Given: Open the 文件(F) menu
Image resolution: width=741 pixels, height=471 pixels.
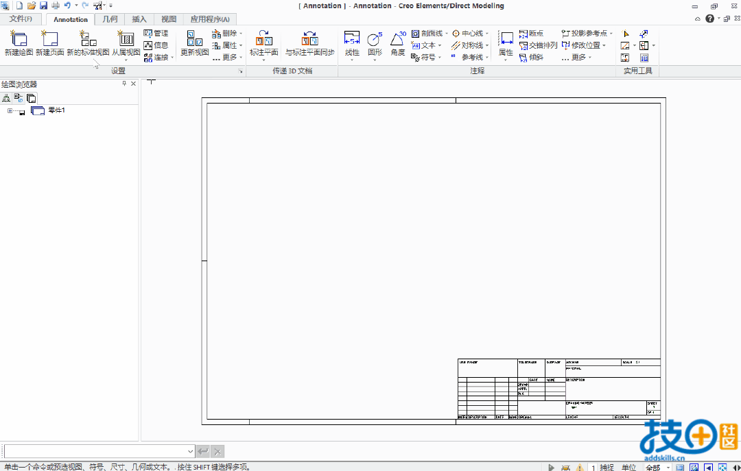Looking at the screenshot, I should (x=21, y=19).
